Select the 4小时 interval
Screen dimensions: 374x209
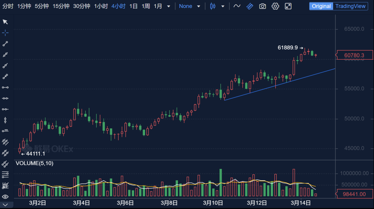click(118, 6)
